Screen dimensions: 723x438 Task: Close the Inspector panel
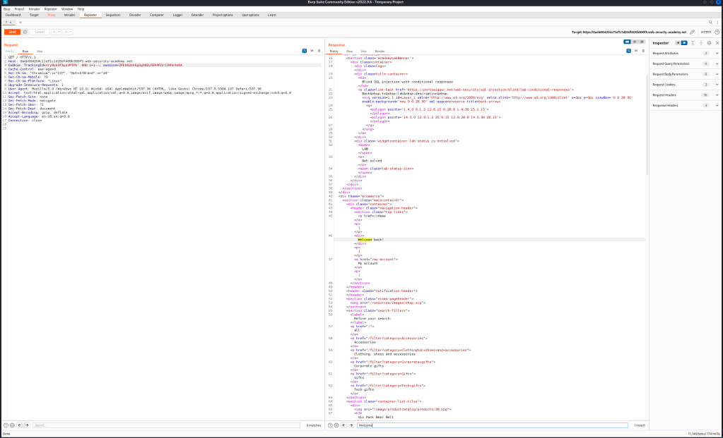717,43
